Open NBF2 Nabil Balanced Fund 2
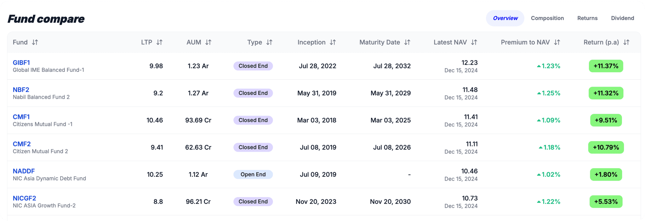 (x=20, y=89)
